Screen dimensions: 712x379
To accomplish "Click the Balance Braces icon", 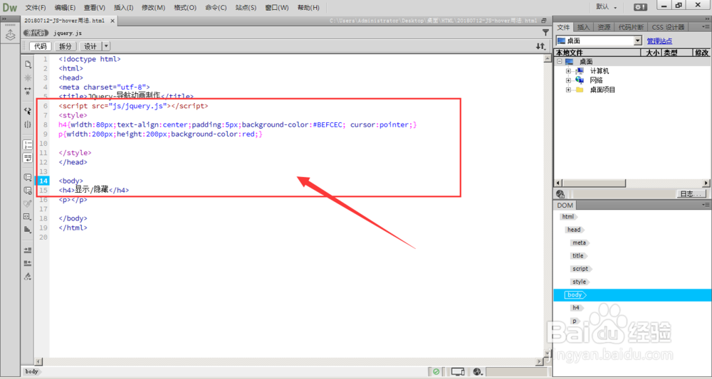I will coord(28,124).
